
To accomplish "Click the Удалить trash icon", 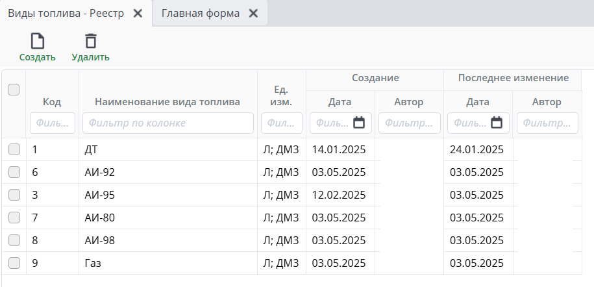I will point(91,42).
